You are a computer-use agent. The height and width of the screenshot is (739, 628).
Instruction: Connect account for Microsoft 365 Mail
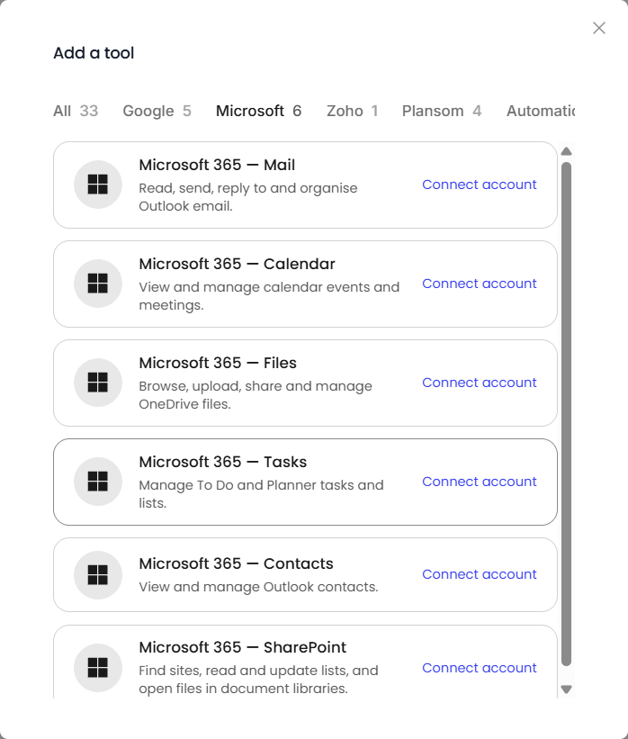480,185
